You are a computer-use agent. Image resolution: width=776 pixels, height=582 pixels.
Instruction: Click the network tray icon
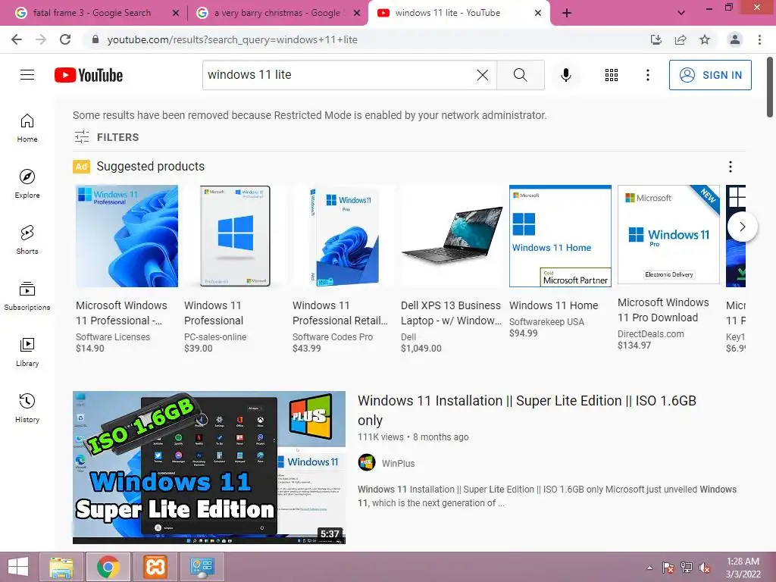[687, 568]
